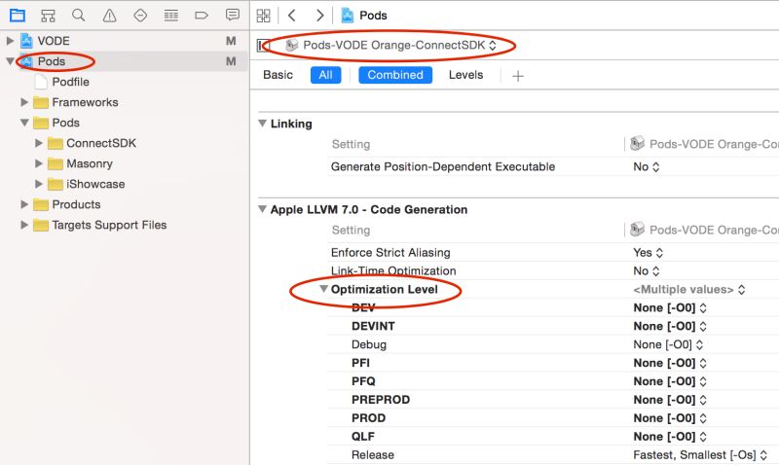The width and height of the screenshot is (779, 465).
Task: Collapse the Pods project tree
Action: click(10, 61)
